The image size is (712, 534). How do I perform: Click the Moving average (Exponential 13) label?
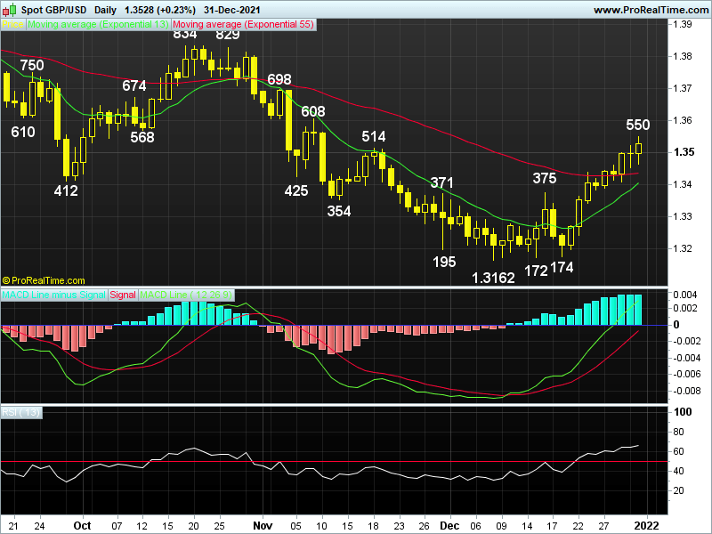click(x=98, y=26)
